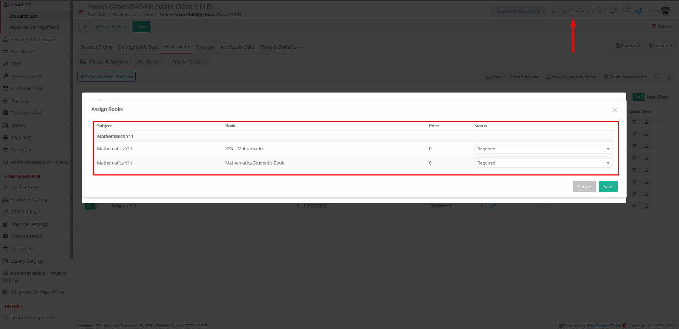
Task: Open notifications bell icon
Action: click(x=612, y=11)
